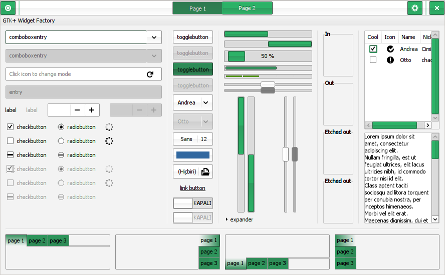
Task: Click the refresh icon in the entry field
Action: click(x=150, y=74)
